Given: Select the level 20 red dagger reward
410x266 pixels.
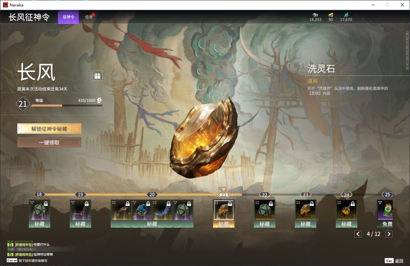Looking at the screenshot, I should click(x=121, y=210).
